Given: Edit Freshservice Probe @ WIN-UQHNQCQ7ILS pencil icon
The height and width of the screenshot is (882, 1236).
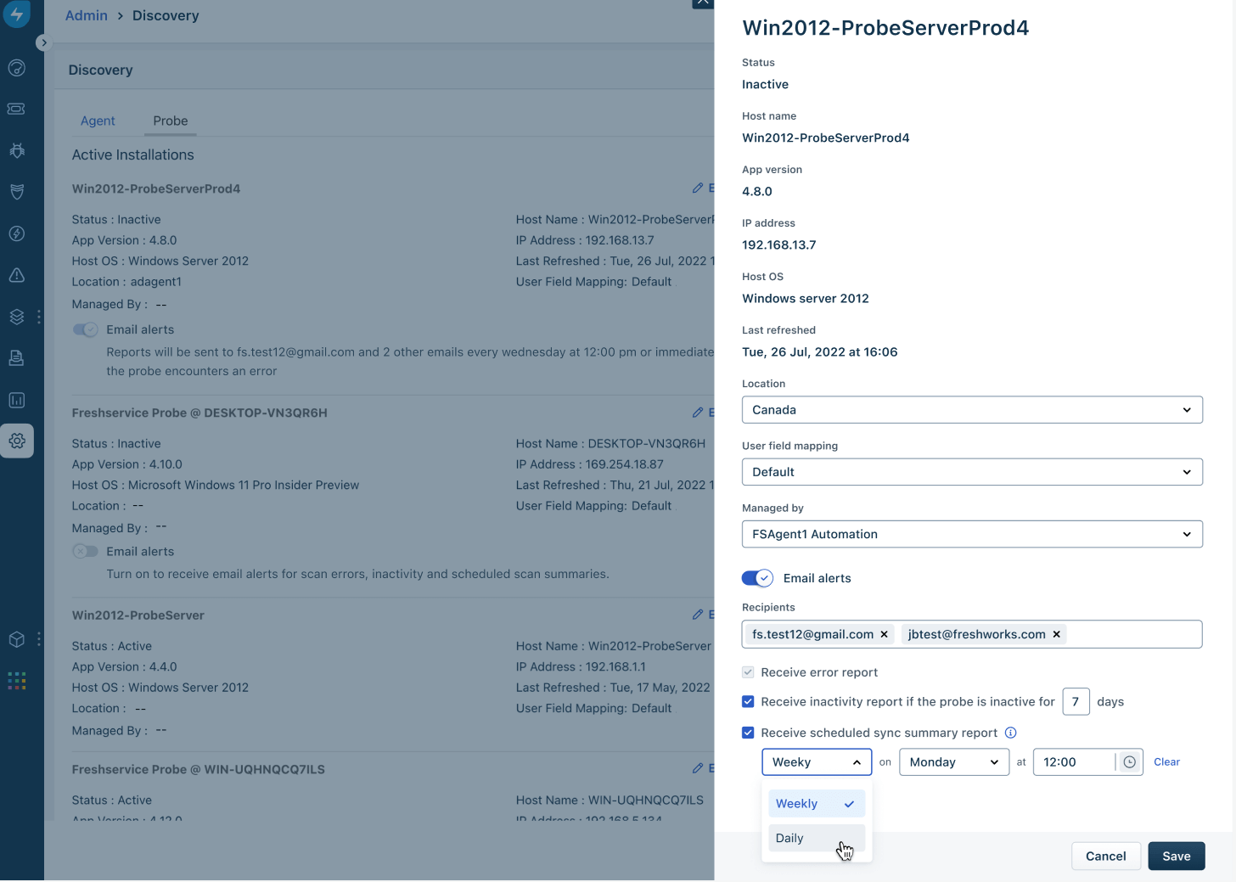Looking at the screenshot, I should (698, 768).
